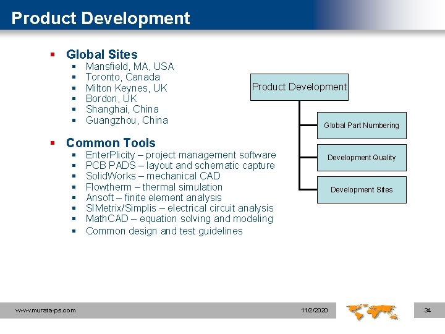Click the Development Quality box
The image size is (445, 334).
tap(362, 158)
